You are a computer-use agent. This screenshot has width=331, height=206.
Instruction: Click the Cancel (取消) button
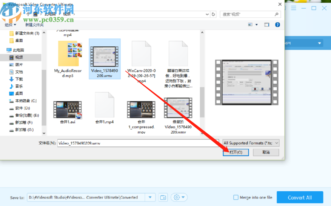(x=266, y=152)
